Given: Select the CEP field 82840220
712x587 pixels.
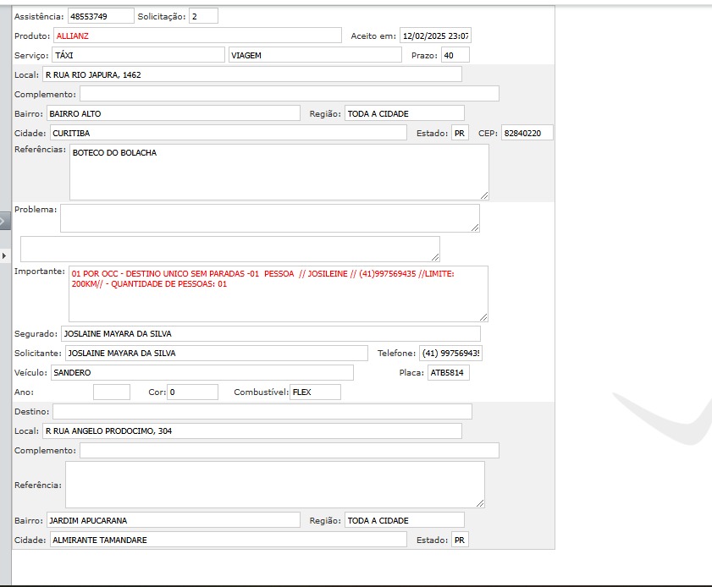Looking at the screenshot, I should [527, 133].
